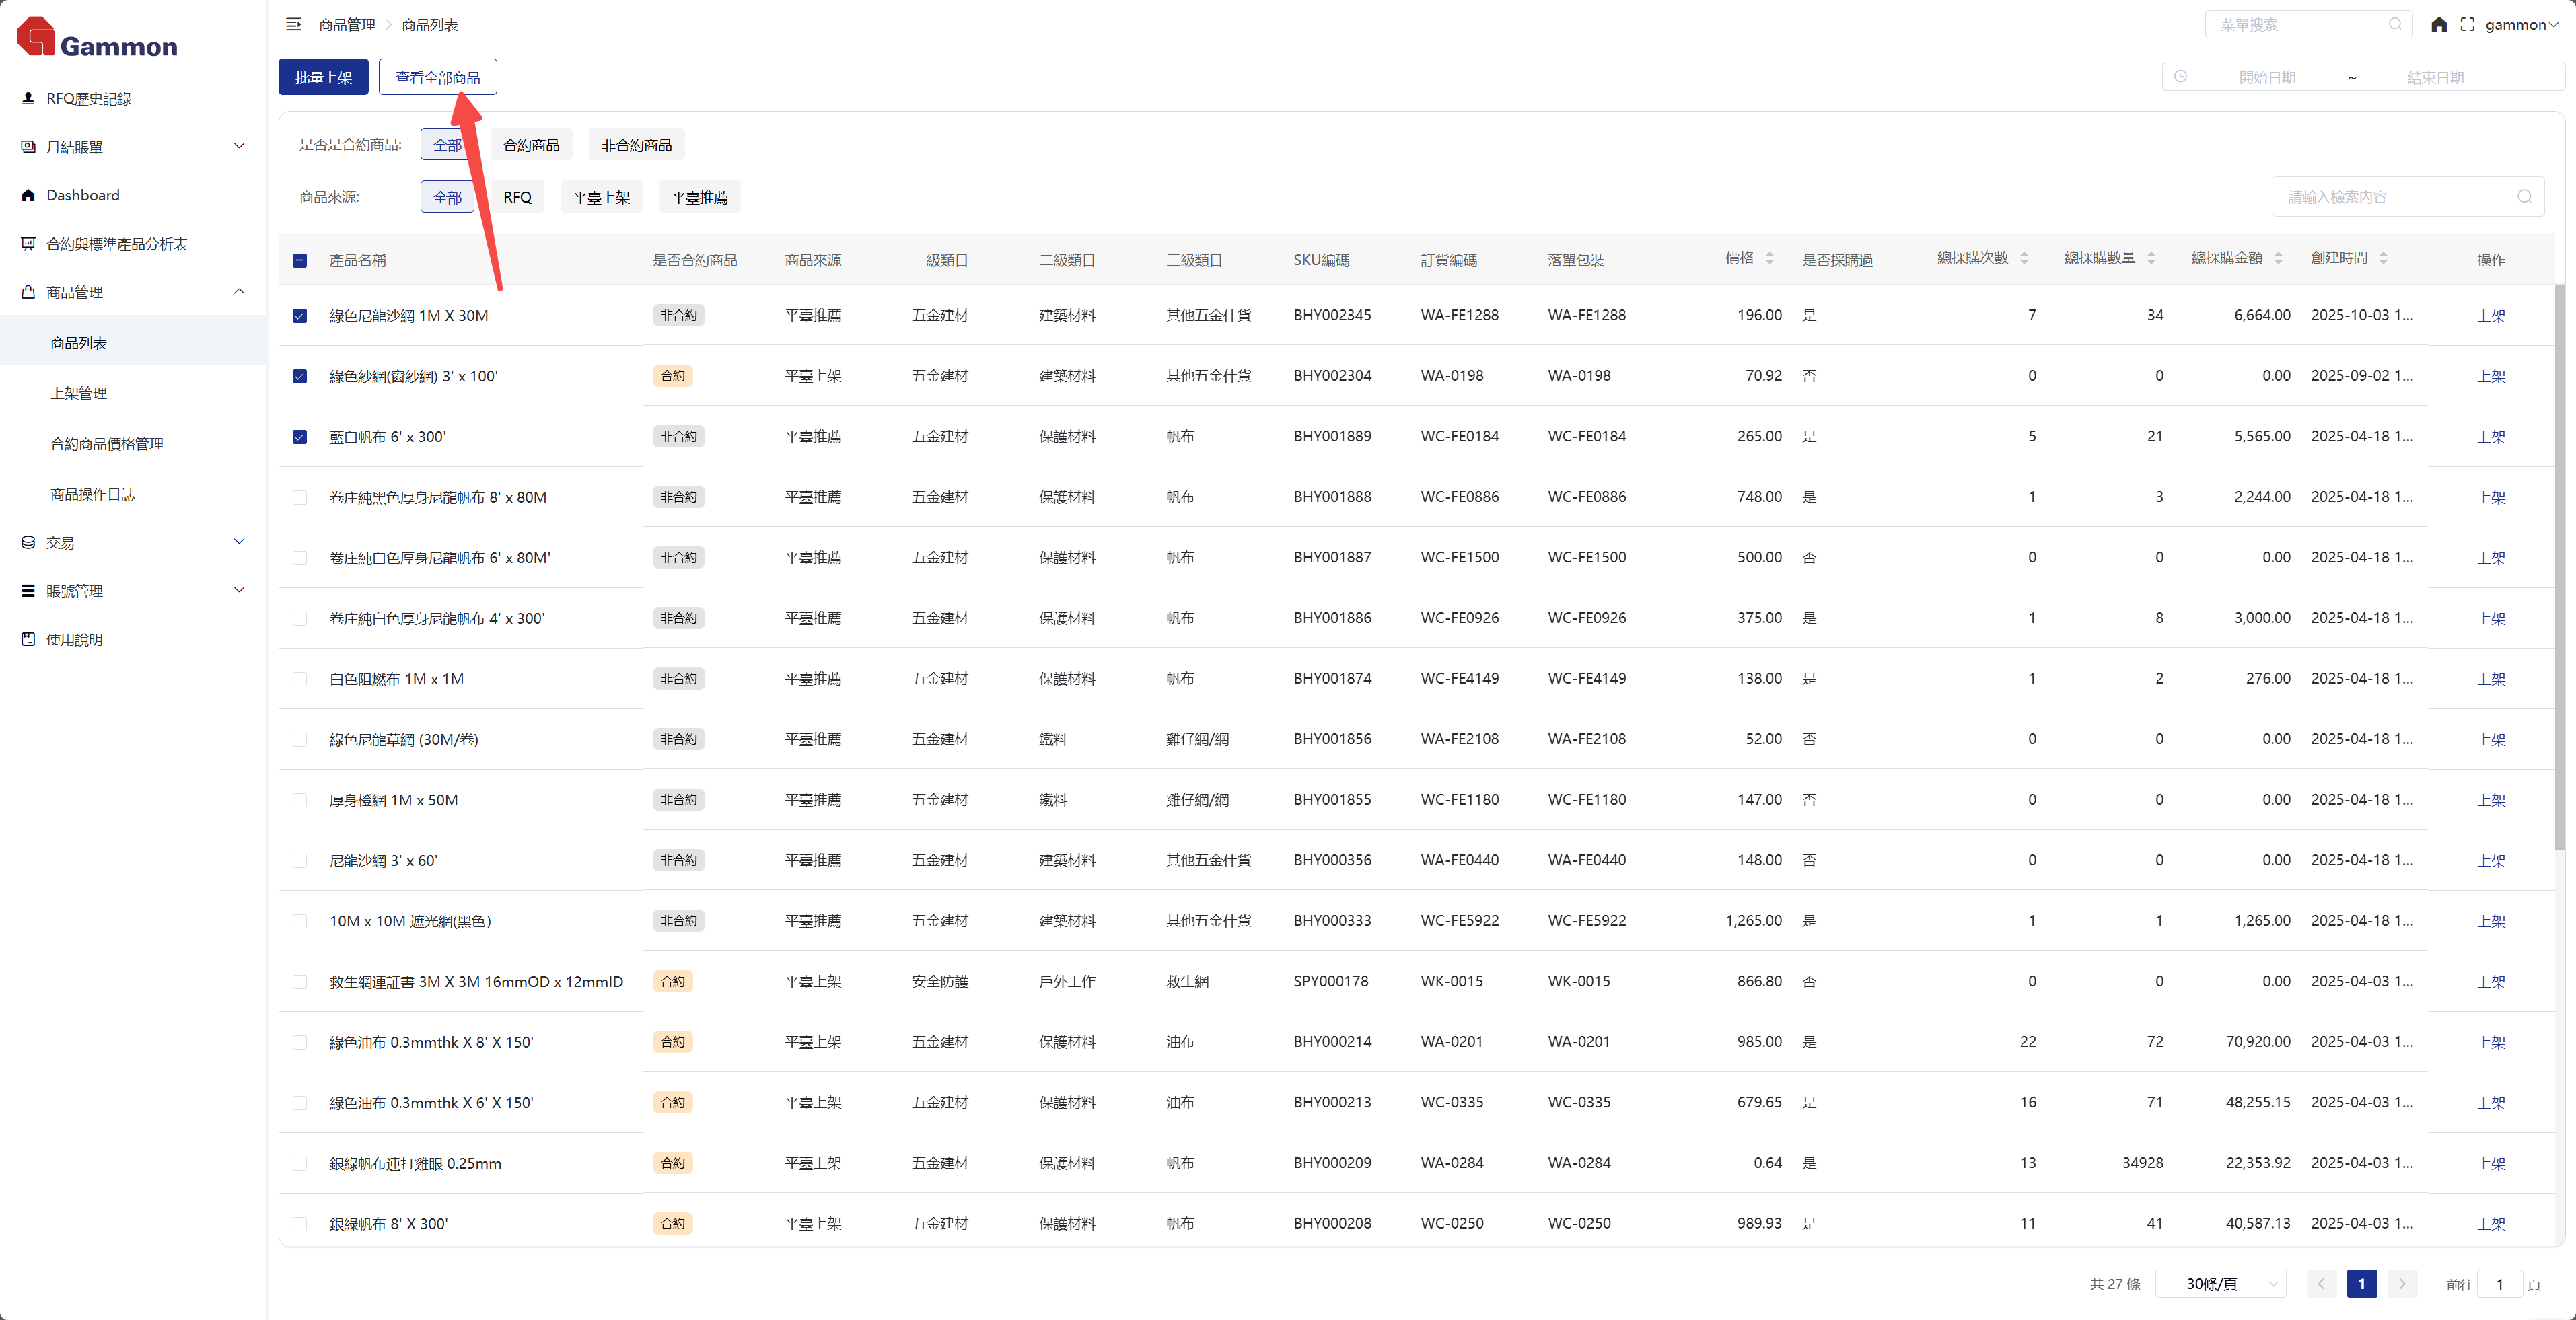Click the 開始日期 date input field
Image resolution: width=2576 pixels, height=1320 pixels.
point(2266,77)
